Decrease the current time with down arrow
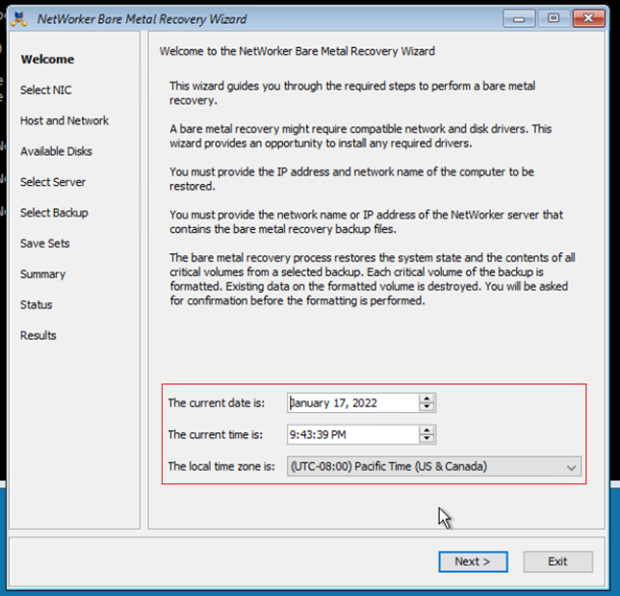 click(426, 439)
